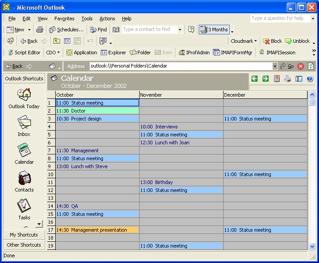Click the 'Type a question for help' field
This screenshot has width=319, height=263.
(280, 18)
